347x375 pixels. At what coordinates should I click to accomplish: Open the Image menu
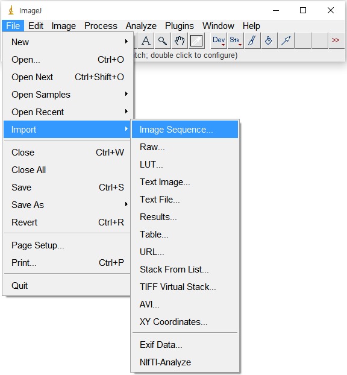pos(64,26)
